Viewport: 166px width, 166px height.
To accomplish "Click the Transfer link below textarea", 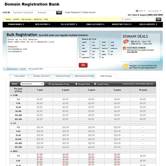I will point(23,69).
